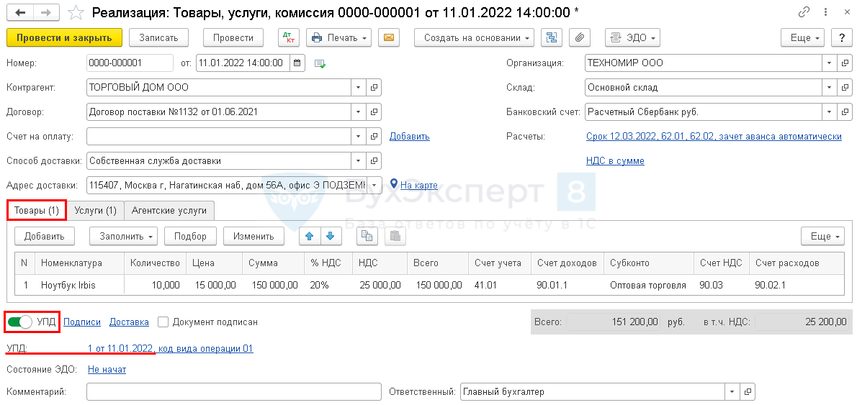Open calendar picker next to date field
Viewport: 857px width, 405px height.
click(x=297, y=63)
